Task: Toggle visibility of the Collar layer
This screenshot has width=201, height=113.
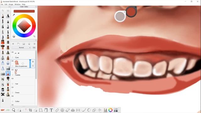Action: click(x=13, y=96)
